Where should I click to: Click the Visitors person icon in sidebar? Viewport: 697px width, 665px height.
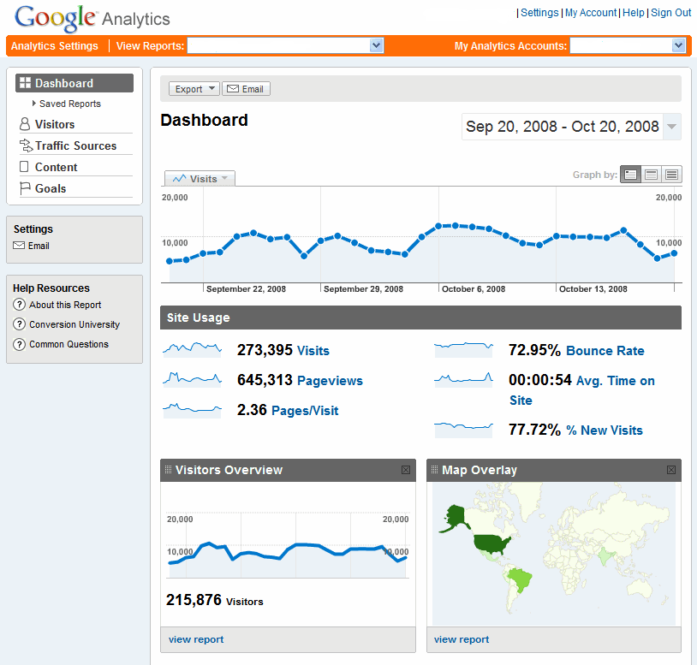click(x=25, y=125)
